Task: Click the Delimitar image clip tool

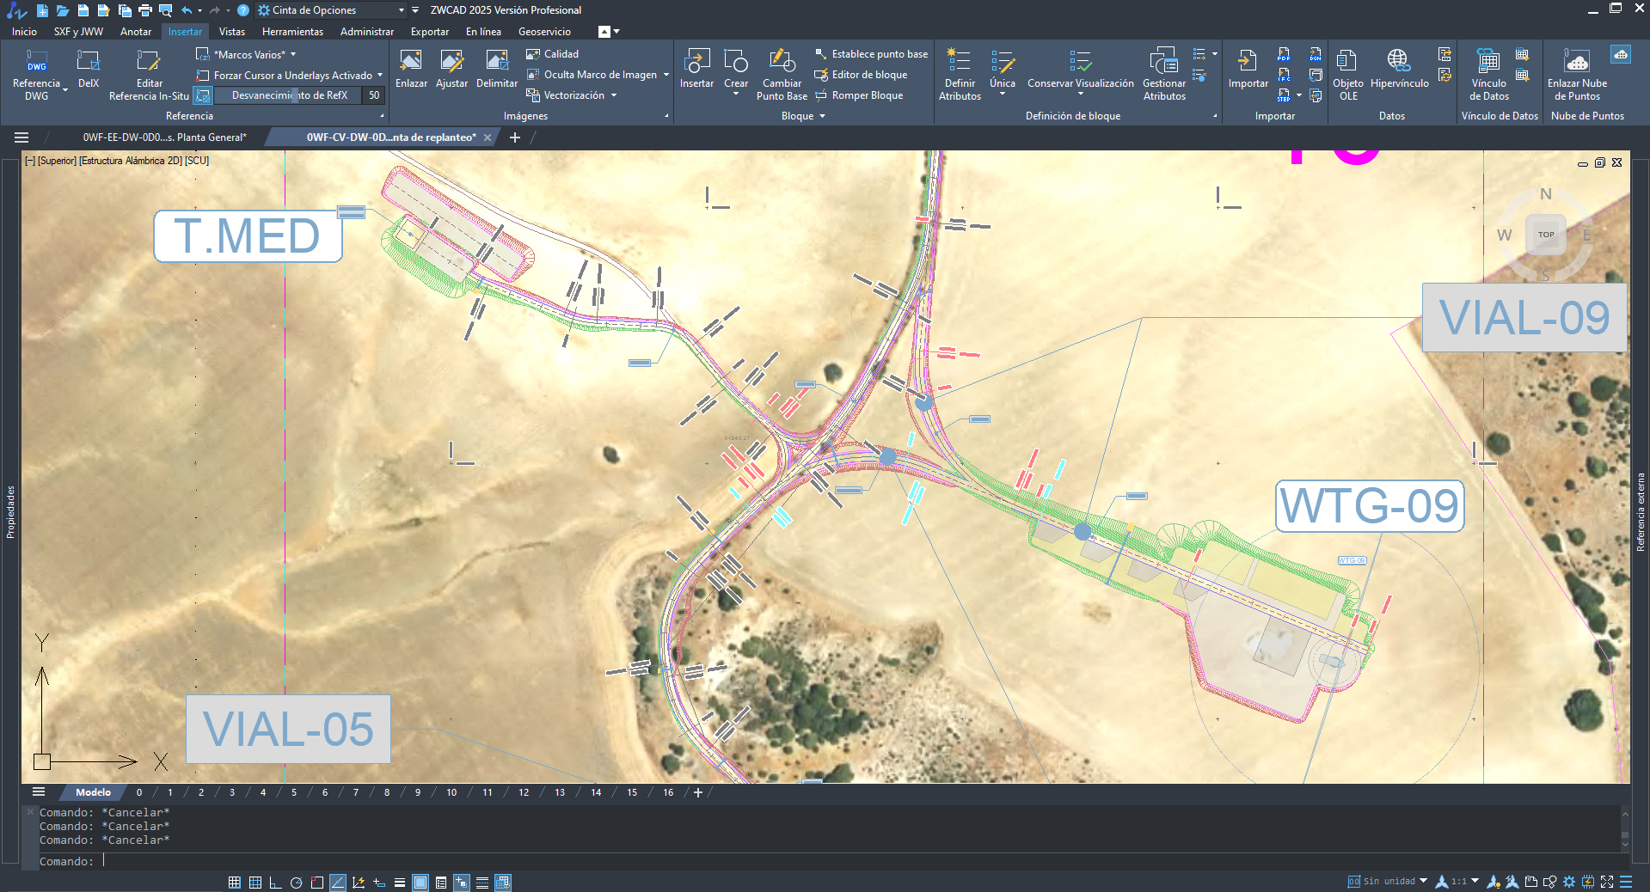Action: coord(496,67)
